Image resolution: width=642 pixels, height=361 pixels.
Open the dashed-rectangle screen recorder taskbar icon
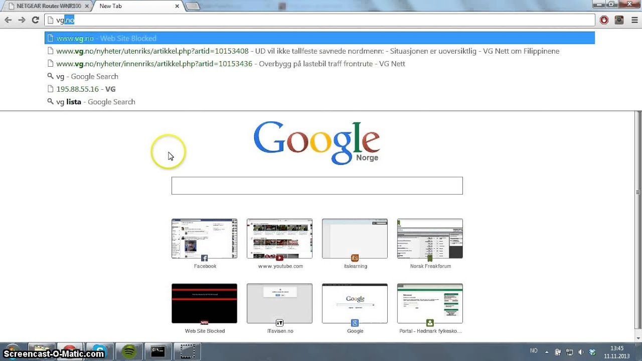tap(188, 351)
